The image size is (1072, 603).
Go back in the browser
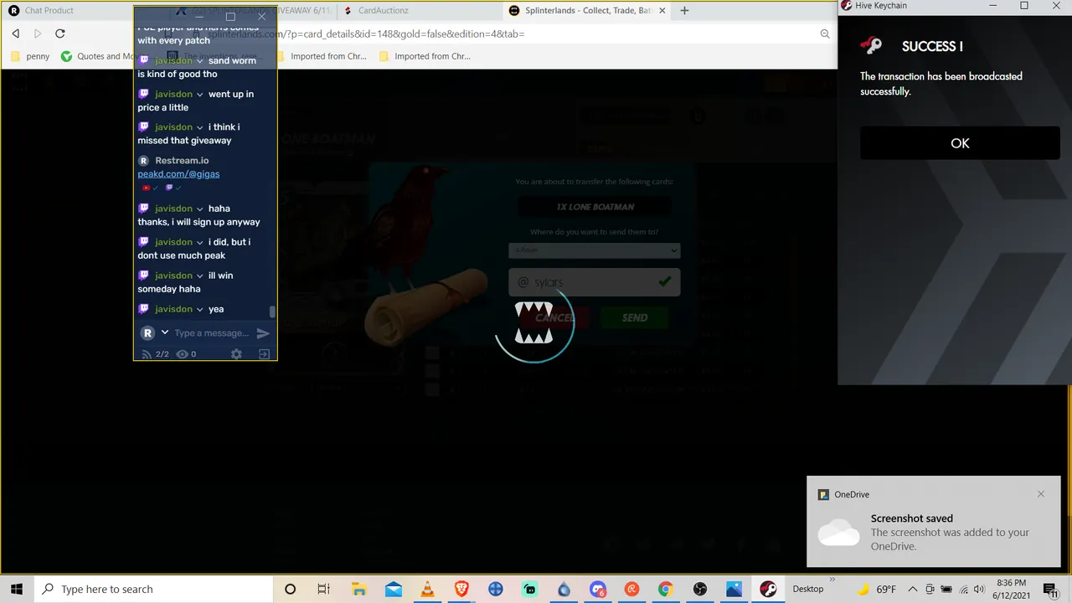point(15,33)
